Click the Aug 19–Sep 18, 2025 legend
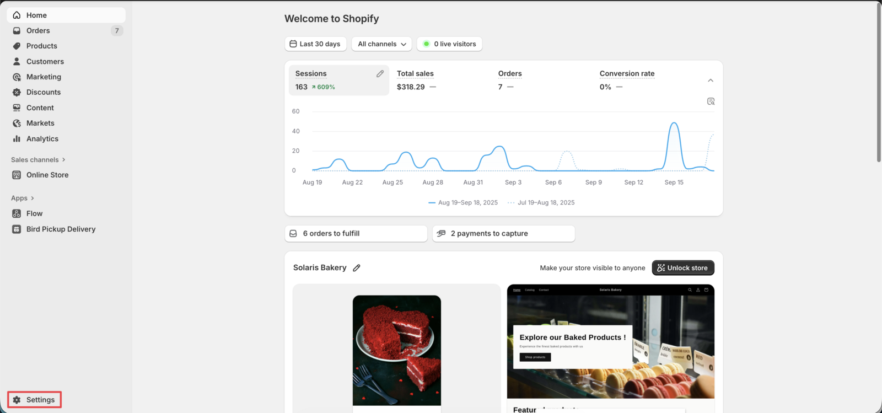The width and height of the screenshot is (882, 413). click(x=463, y=203)
